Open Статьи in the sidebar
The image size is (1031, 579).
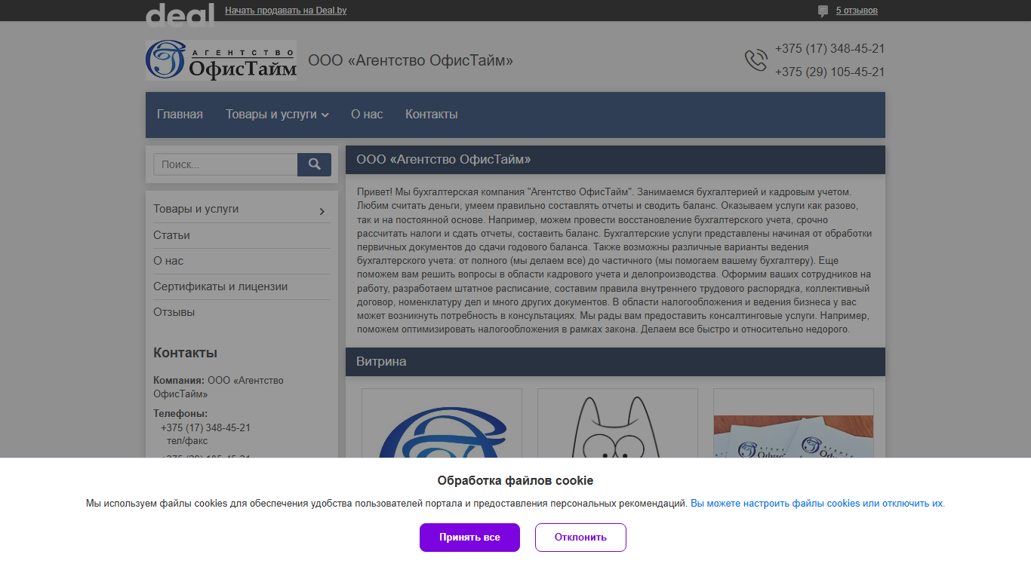171,235
